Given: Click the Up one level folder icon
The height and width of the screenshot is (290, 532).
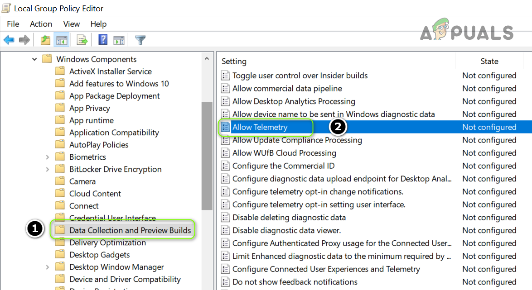Looking at the screenshot, I should pos(45,40).
